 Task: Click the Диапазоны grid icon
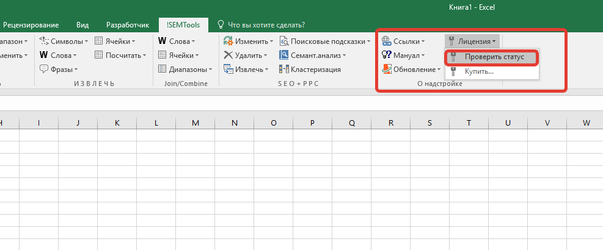[163, 70]
